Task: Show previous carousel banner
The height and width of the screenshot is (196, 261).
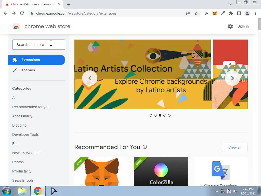Action: [89, 78]
